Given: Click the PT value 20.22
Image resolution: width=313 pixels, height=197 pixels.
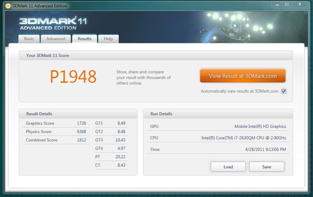Looking at the screenshot, I should (x=120, y=157).
